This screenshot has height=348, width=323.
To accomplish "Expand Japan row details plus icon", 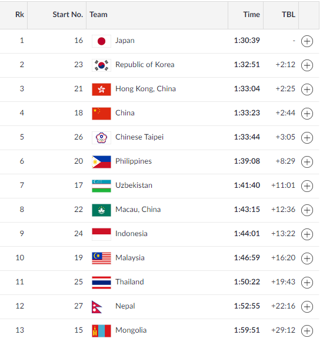I will 307,41.
